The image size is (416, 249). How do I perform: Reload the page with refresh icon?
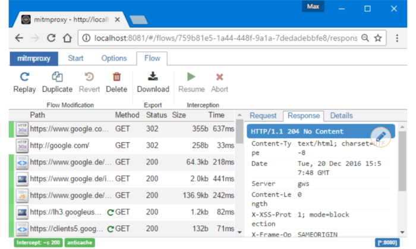[x=51, y=39]
